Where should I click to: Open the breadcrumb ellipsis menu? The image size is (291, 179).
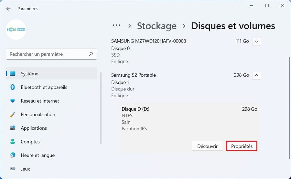(116, 26)
